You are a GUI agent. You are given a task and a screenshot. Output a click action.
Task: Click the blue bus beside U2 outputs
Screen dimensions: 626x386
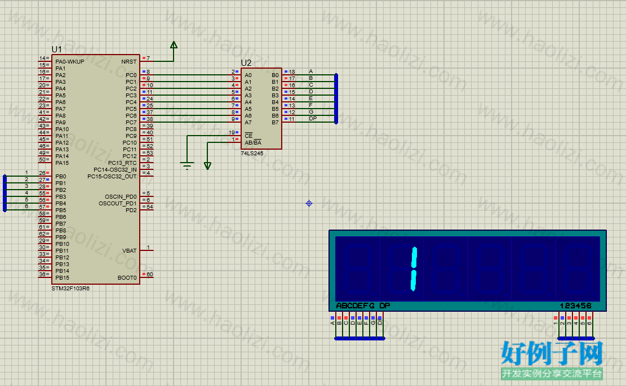[336, 98]
